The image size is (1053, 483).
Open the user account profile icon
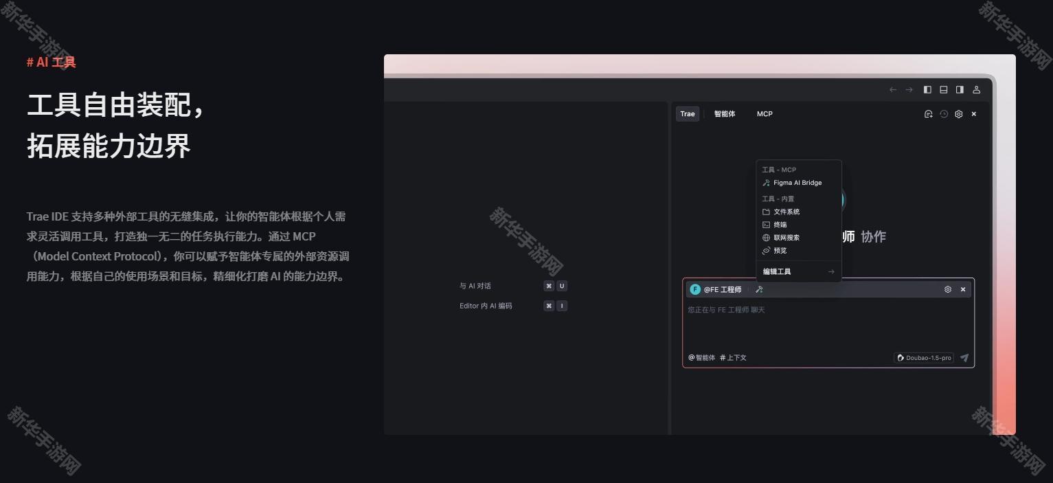976,89
